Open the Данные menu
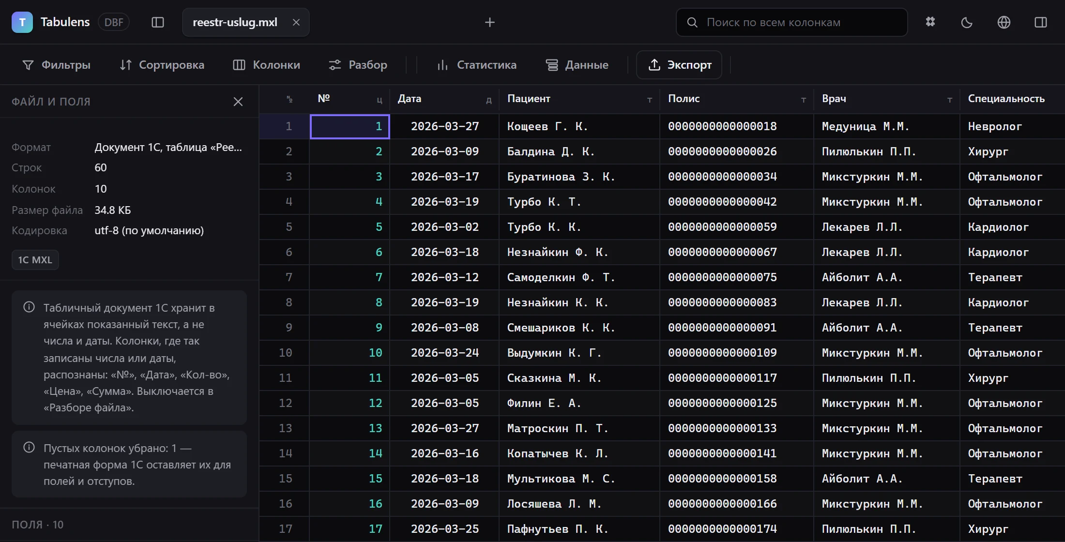Image resolution: width=1065 pixels, height=542 pixels. pyautogui.click(x=577, y=65)
